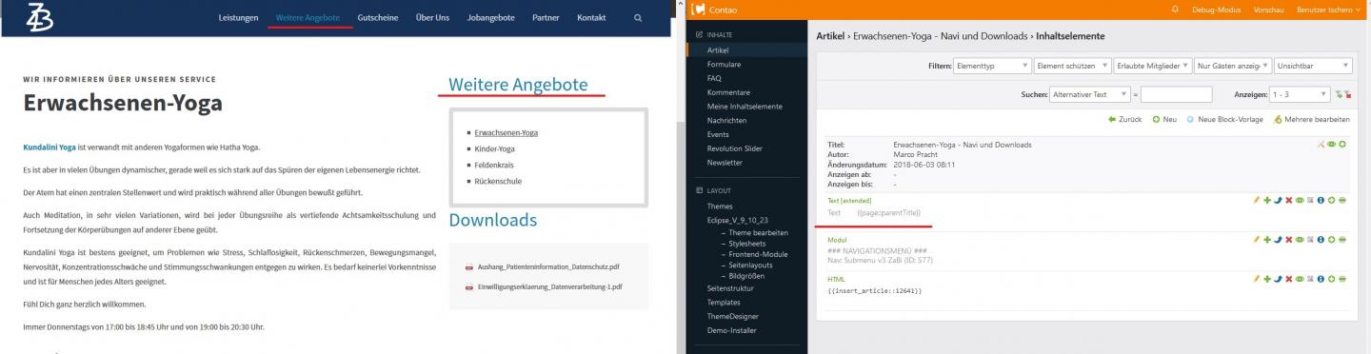Click the Zurück button in Contao
This screenshot has width=1371, height=354.
[1124, 120]
